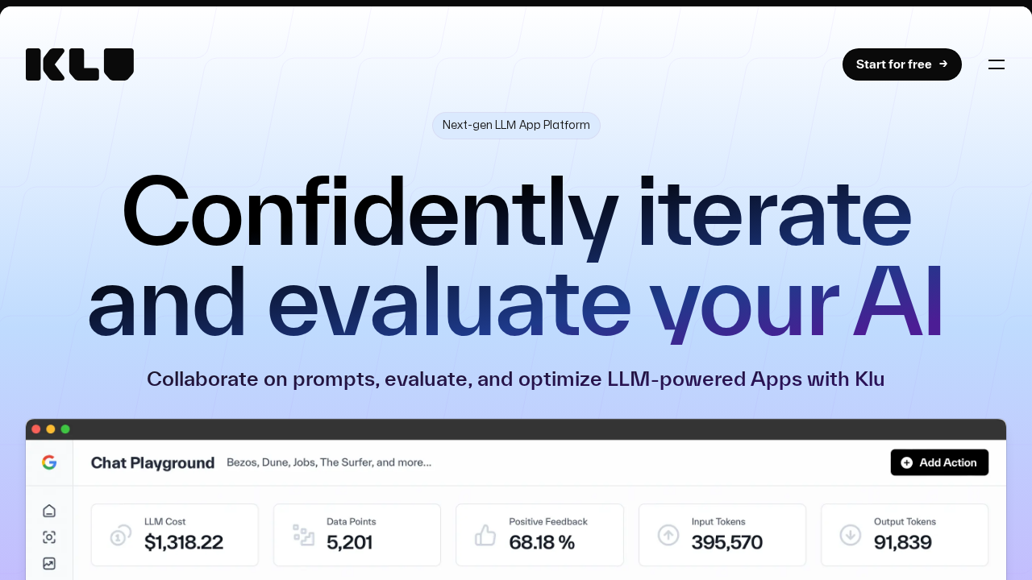The width and height of the screenshot is (1032, 580).
Task: Open the hamburger menu
Action: [997, 64]
